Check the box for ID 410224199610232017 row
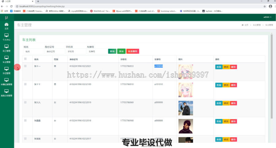276x148 pixels. point(25,139)
